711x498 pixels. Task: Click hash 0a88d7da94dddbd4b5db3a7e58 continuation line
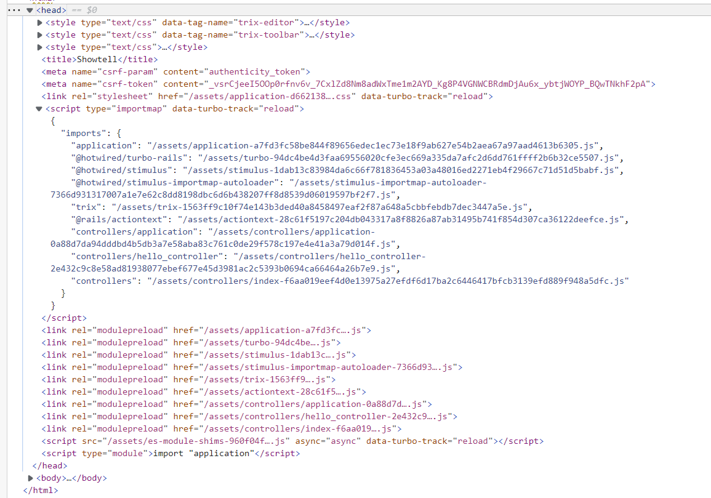[x=225, y=244]
